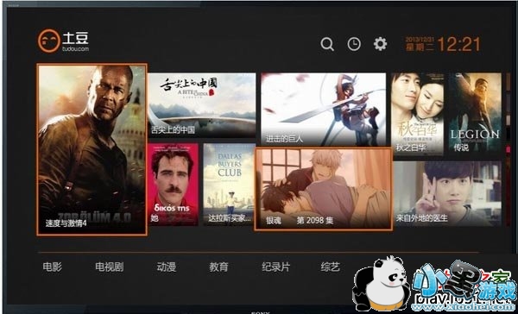
Task: Open the watch history clock icon
Action: coord(354,44)
